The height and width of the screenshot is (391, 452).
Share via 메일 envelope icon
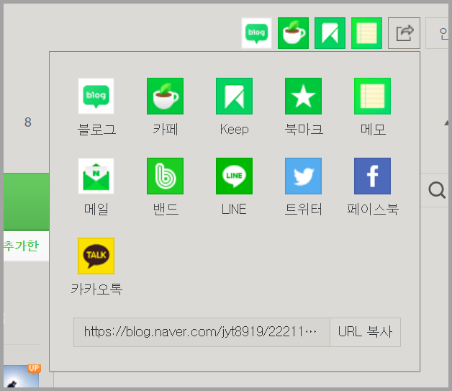[96, 176]
